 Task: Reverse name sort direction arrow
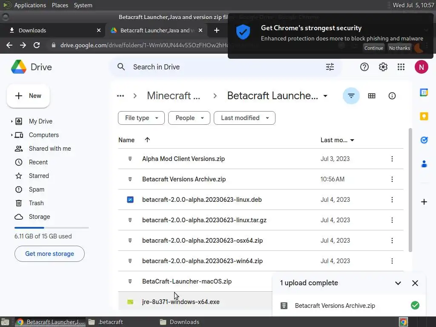point(147,140)
